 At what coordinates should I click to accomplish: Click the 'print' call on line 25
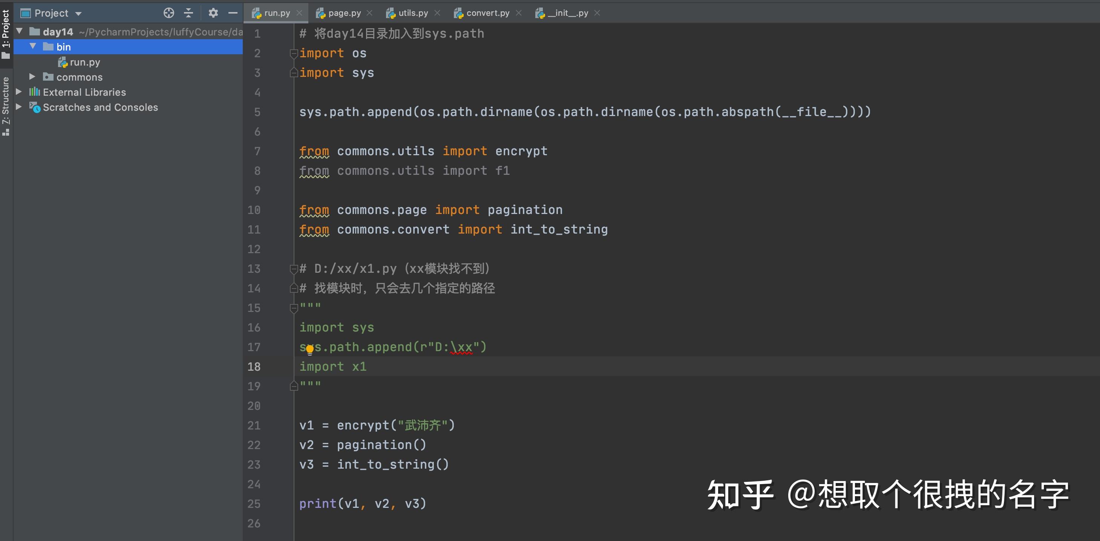[x=318, y=504]
